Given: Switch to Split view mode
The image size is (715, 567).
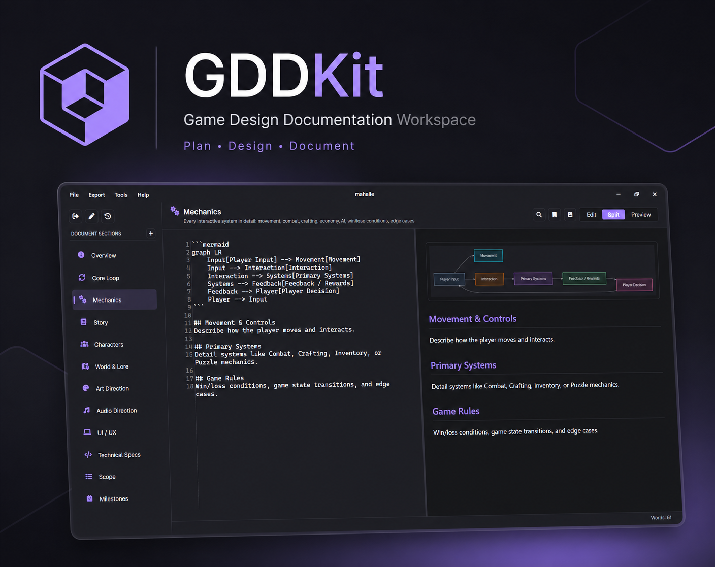Looking at the screenshot, I should pyautogui.click(x=613, y=215).
